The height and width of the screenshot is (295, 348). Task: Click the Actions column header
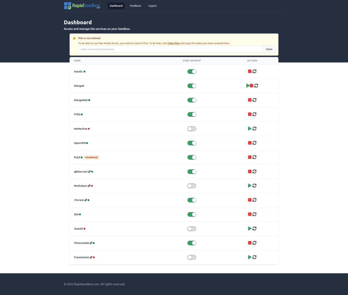pos(252,60)
